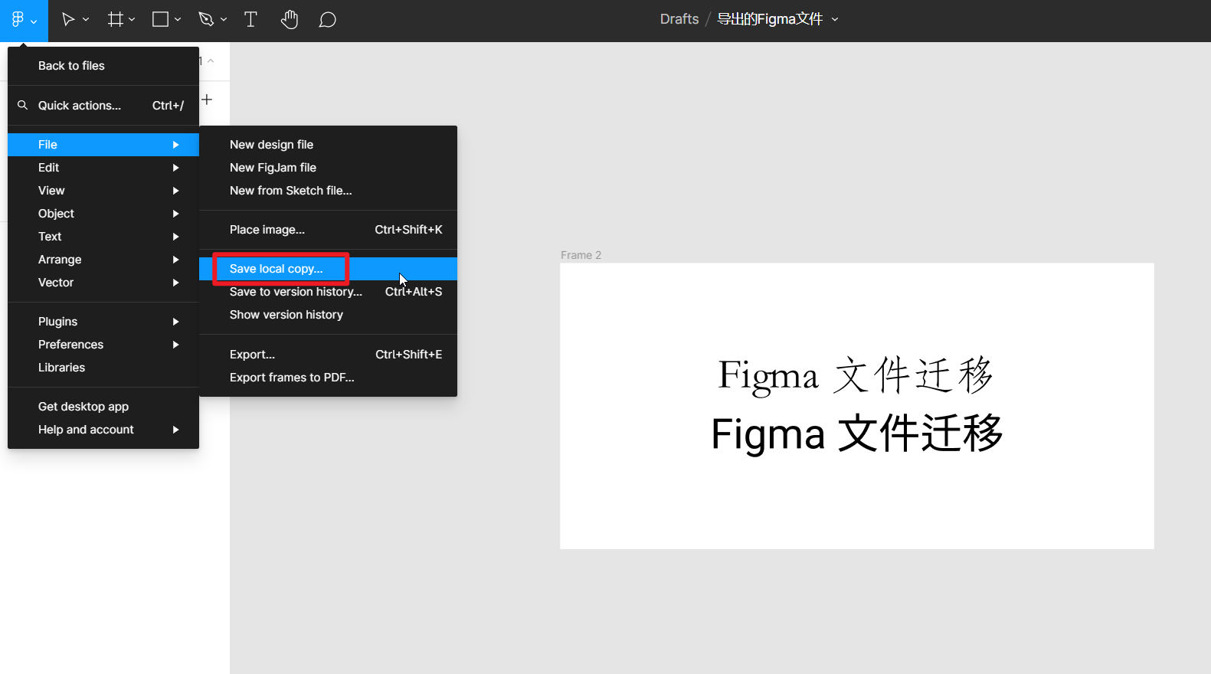Expand Pen tool options chevron
The width and height of the screenshot is (1211, 674).
click(x=224, y=20)
